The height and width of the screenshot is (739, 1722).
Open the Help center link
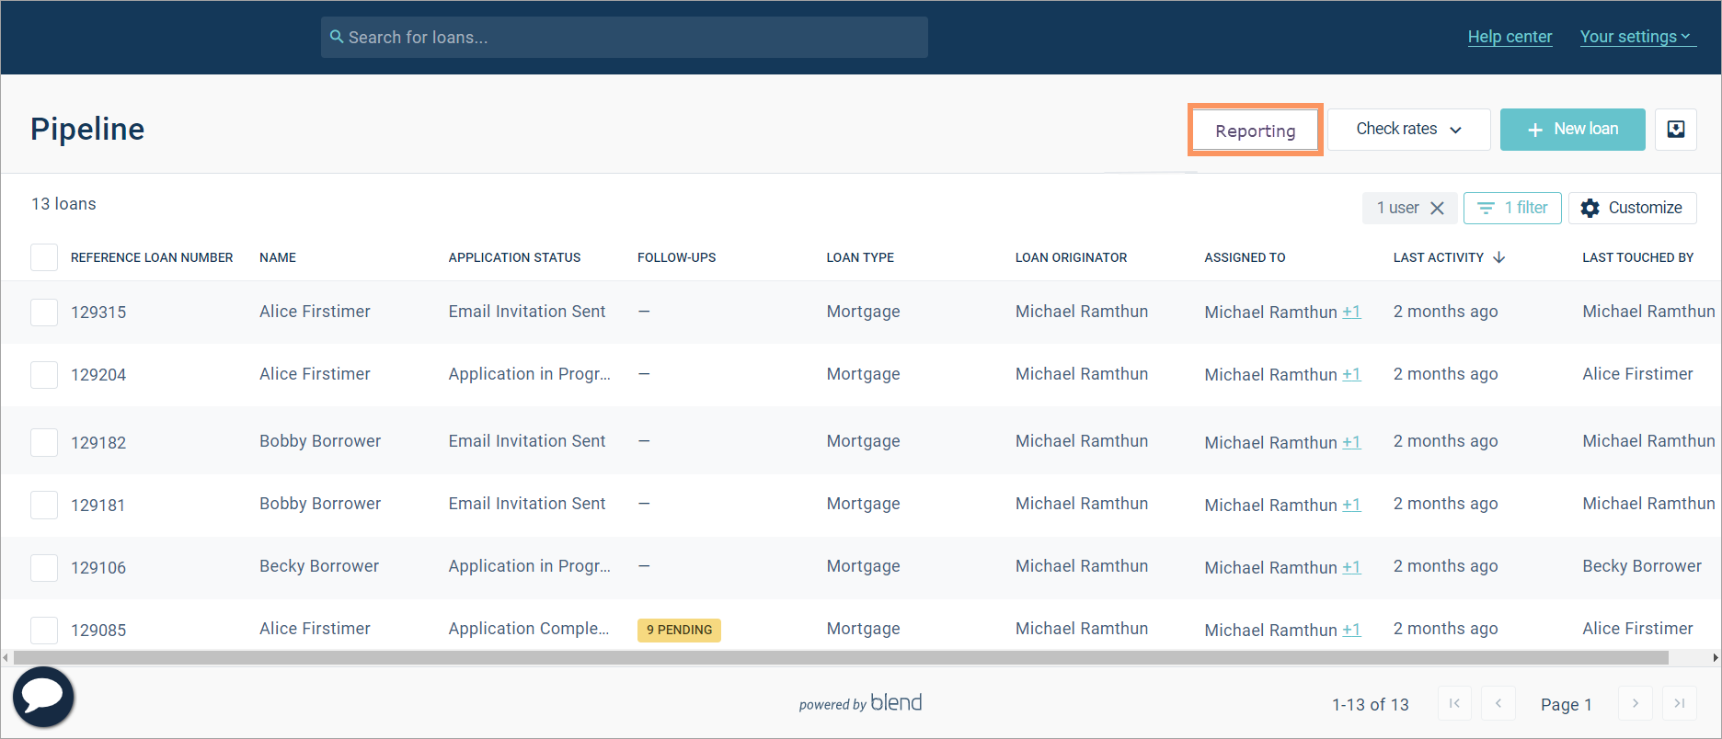pyautogui.click(x=1510, y=37)
